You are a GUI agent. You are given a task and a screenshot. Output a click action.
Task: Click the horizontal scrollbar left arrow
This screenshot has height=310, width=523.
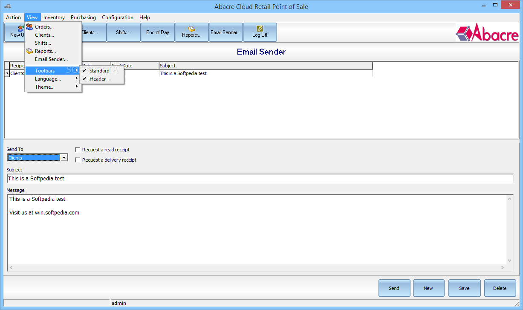point(11,268)
